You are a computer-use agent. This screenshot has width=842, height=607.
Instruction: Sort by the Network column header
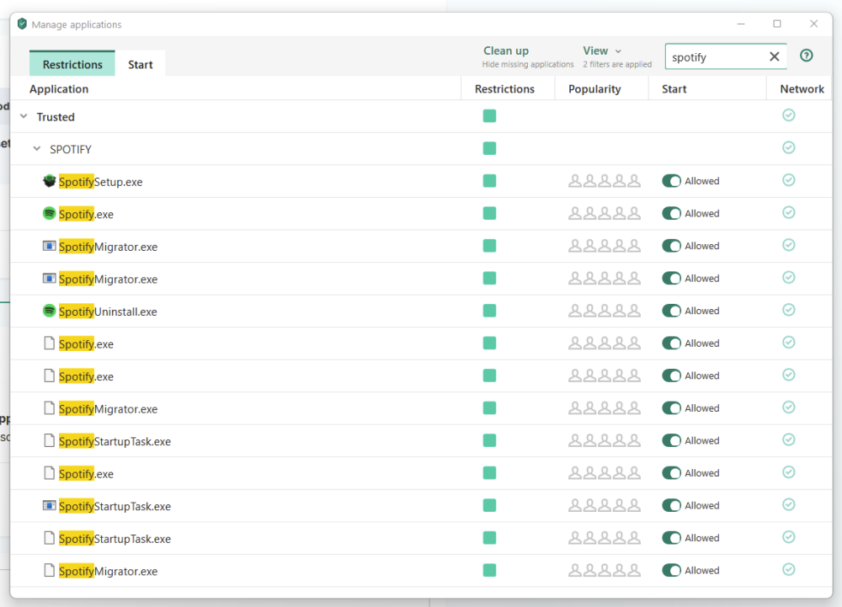[802, 89]
